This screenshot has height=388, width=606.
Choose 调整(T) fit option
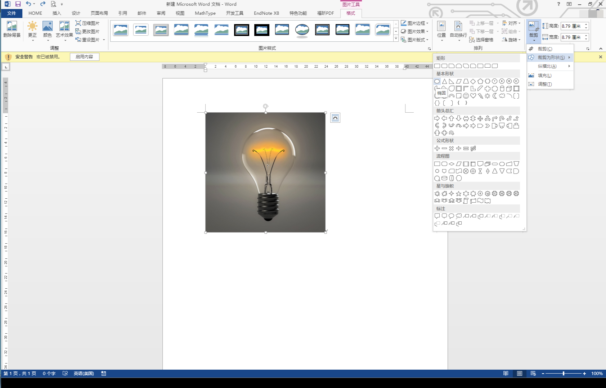(x=550, y=84)
